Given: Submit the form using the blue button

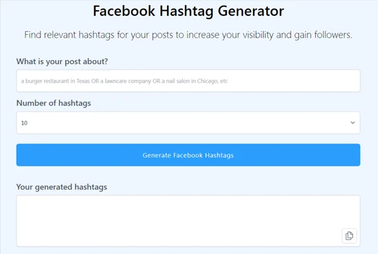Looking at the screenshot, I should click(x=188, y=155).
